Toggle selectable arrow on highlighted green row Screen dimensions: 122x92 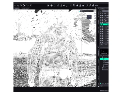pyautogui.click(x=102, y=25)
